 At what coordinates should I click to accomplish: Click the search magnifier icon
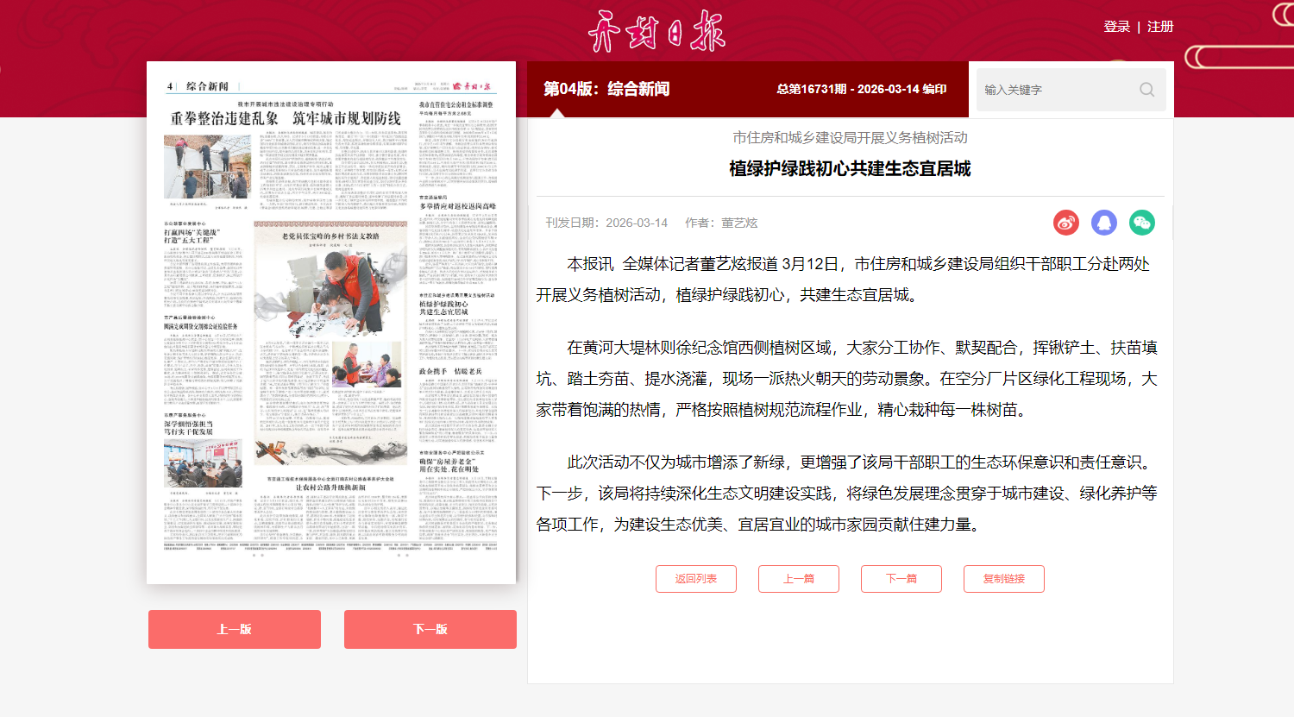[1146, 90]
